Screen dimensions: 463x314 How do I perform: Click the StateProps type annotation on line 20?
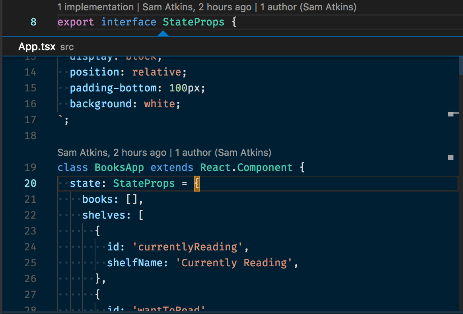tap(144, 183)
